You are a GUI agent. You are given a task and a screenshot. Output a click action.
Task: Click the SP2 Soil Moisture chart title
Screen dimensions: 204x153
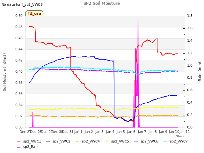click(102, 4)
